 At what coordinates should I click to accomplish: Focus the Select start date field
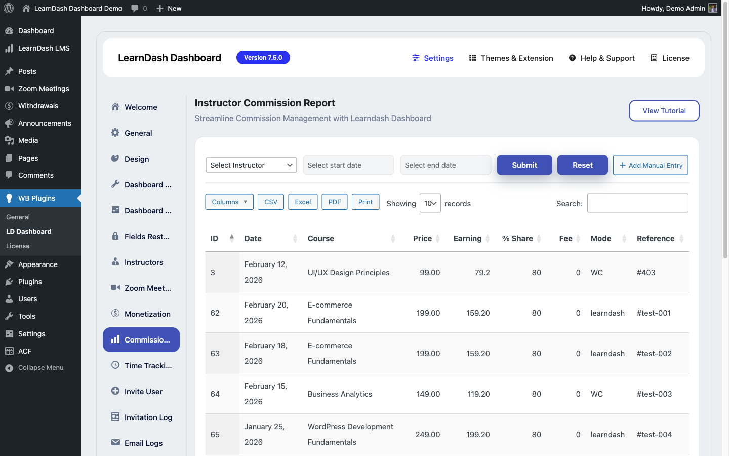(x=348, y=165)
